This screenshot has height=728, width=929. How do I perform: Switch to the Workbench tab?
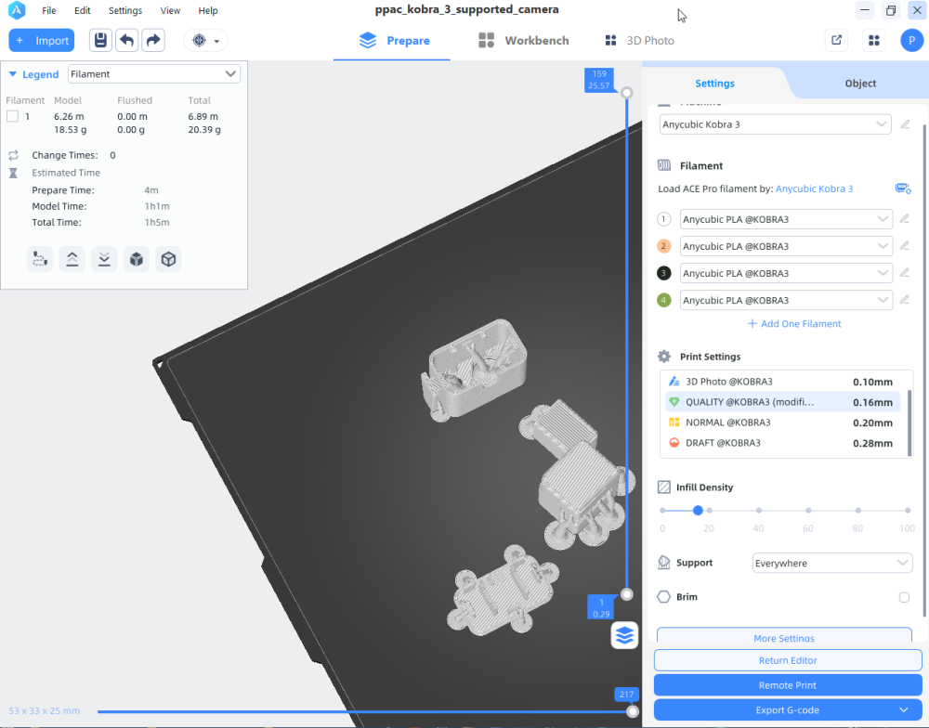(524, 40)
